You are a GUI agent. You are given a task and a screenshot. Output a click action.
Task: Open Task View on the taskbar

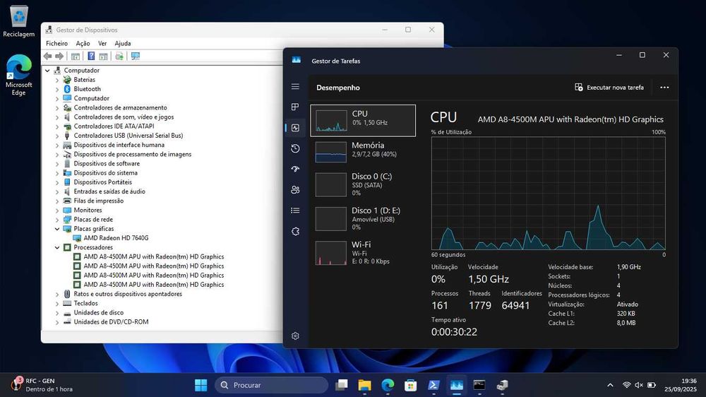342,385
